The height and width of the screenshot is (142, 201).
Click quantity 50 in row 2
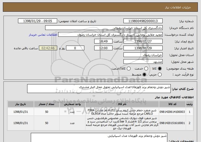coord(46,123)
